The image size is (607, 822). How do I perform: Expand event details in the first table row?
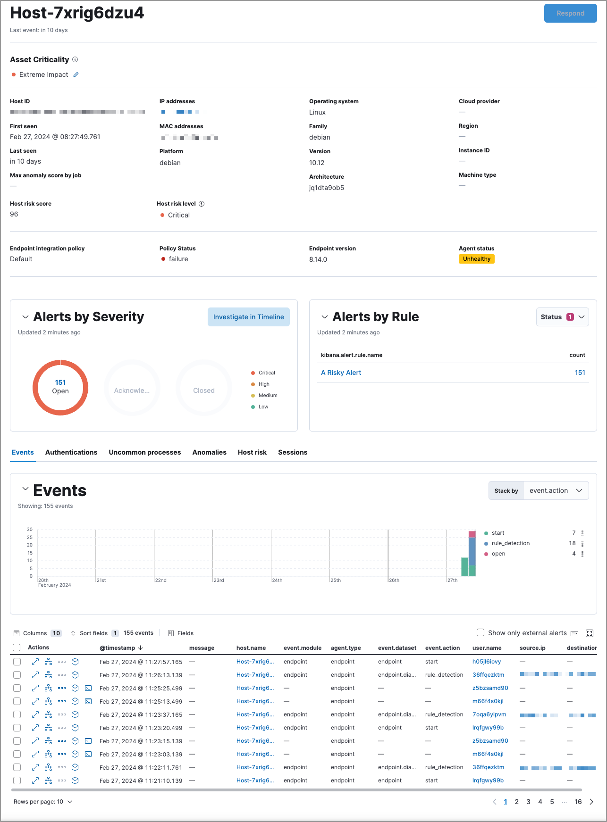pos(35,662)
